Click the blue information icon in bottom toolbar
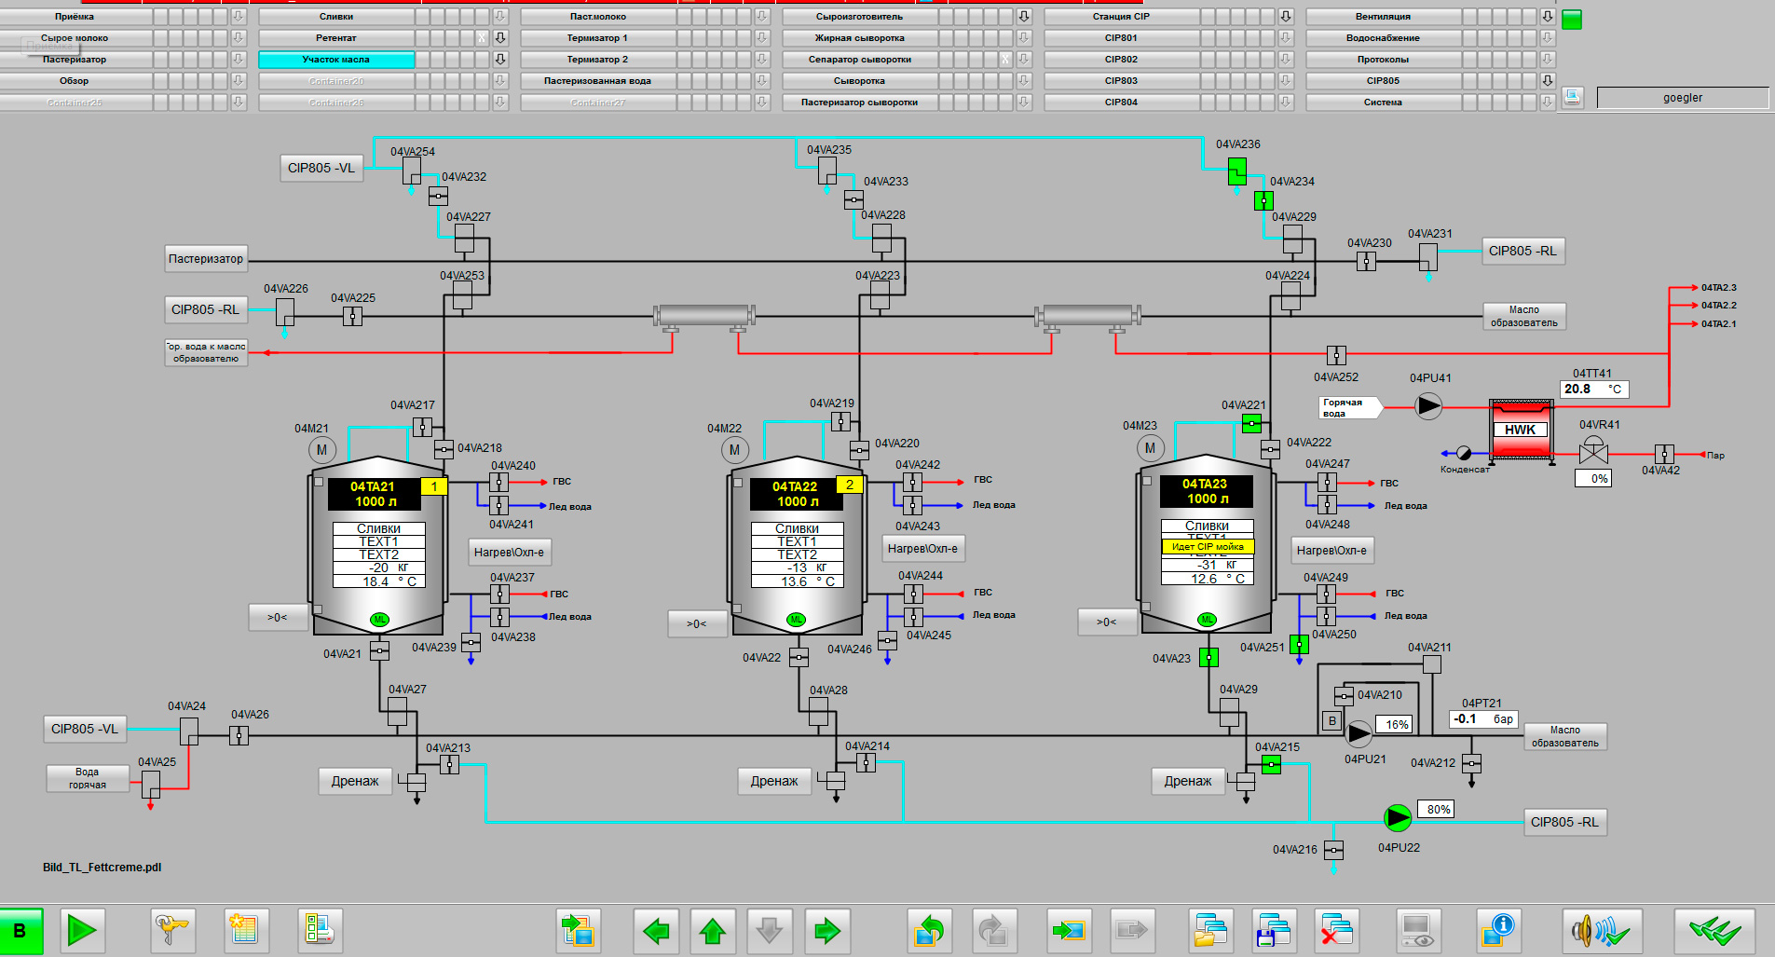Viewport: 1775px width, 957px height. [x=1498, y=930]
